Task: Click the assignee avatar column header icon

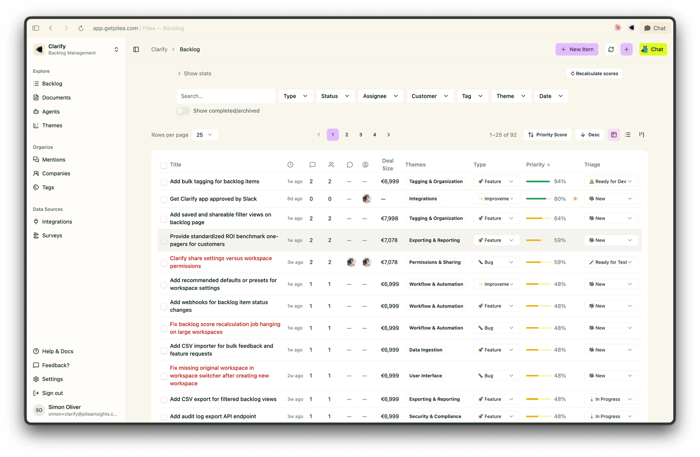Action: (x=365, y=165)
